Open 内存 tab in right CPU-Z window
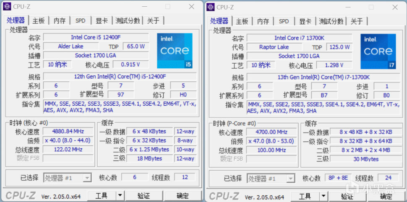This screenshot has width=407, height=202. [263, 21]
